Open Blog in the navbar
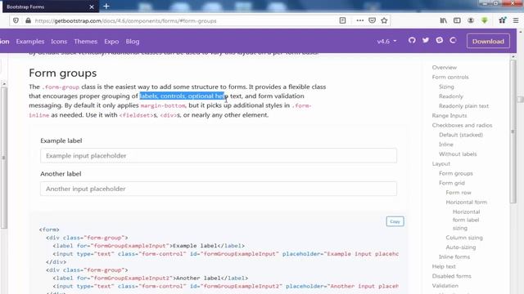The width and height of the screenshot is (524, 294). pyautogui.click(x=133, y=42)
